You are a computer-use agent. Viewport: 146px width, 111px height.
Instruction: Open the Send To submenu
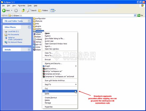pyautogui.click(x=60, y=84)
